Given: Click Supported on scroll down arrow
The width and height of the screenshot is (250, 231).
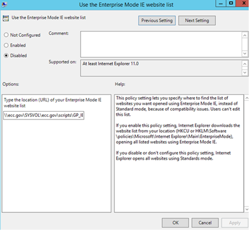Looking at the screenshot, I should (x=245, y=73).
